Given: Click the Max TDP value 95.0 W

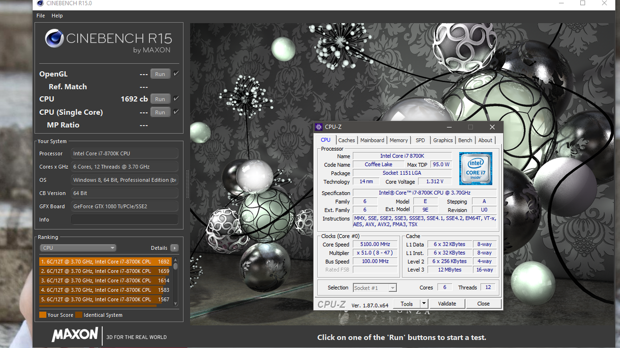Looking at the screenshot, I should [441, 165].
